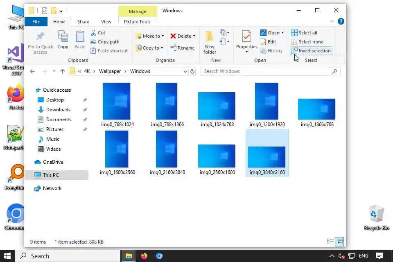393x262 pixels.
Task: Open Recycle Bin on desktop
Action: coord(377,217)
